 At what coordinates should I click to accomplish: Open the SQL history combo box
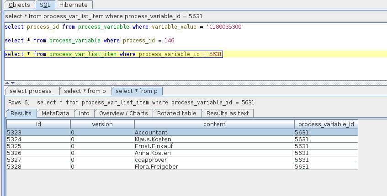click(196, 16)
